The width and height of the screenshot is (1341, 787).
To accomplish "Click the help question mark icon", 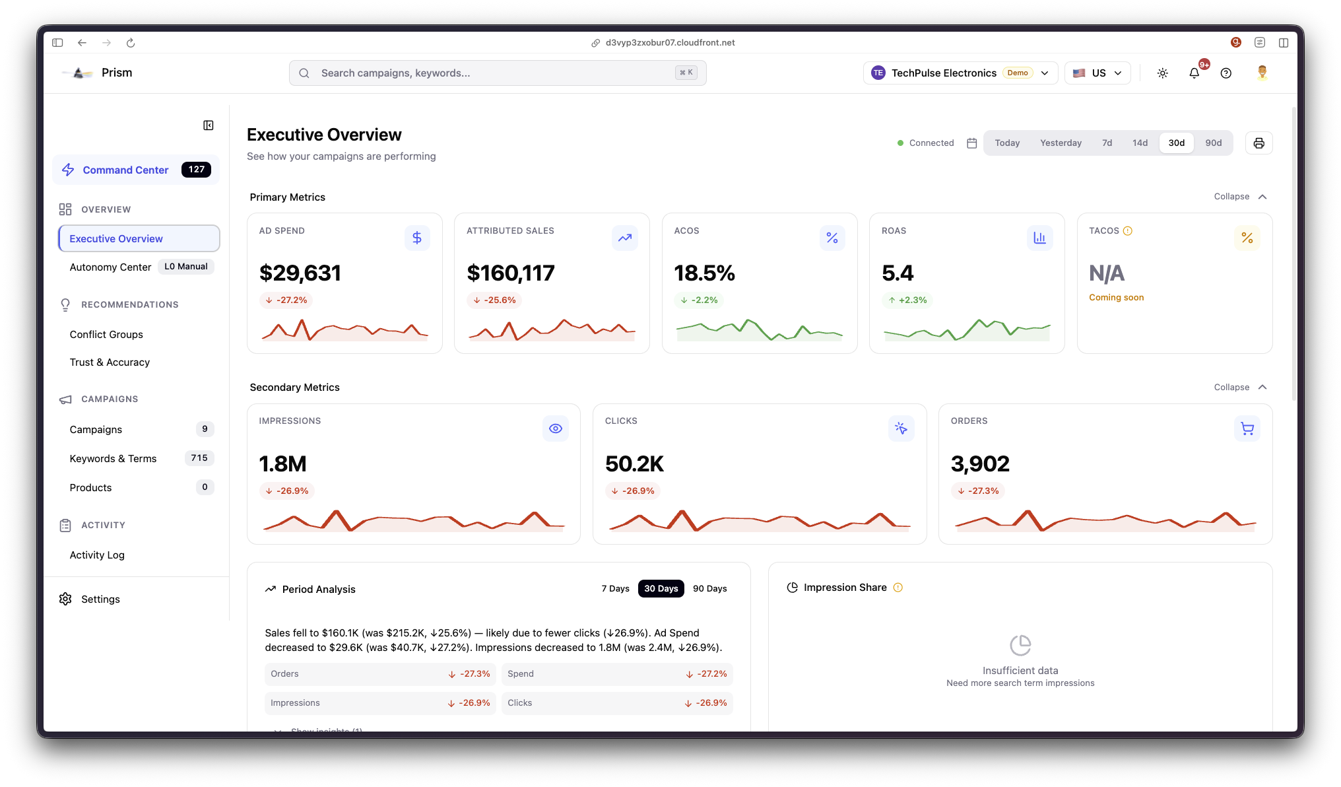I will pyautogui.click(x=1226, y=73).
